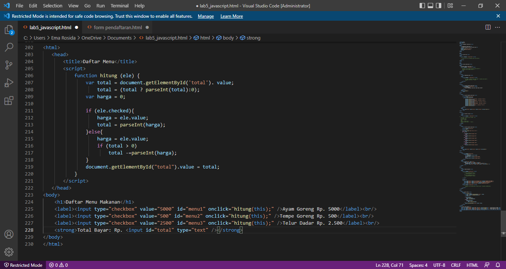The image size is (506, 269).
Task: Split the editor using the split icon
Action: [487, 27]
